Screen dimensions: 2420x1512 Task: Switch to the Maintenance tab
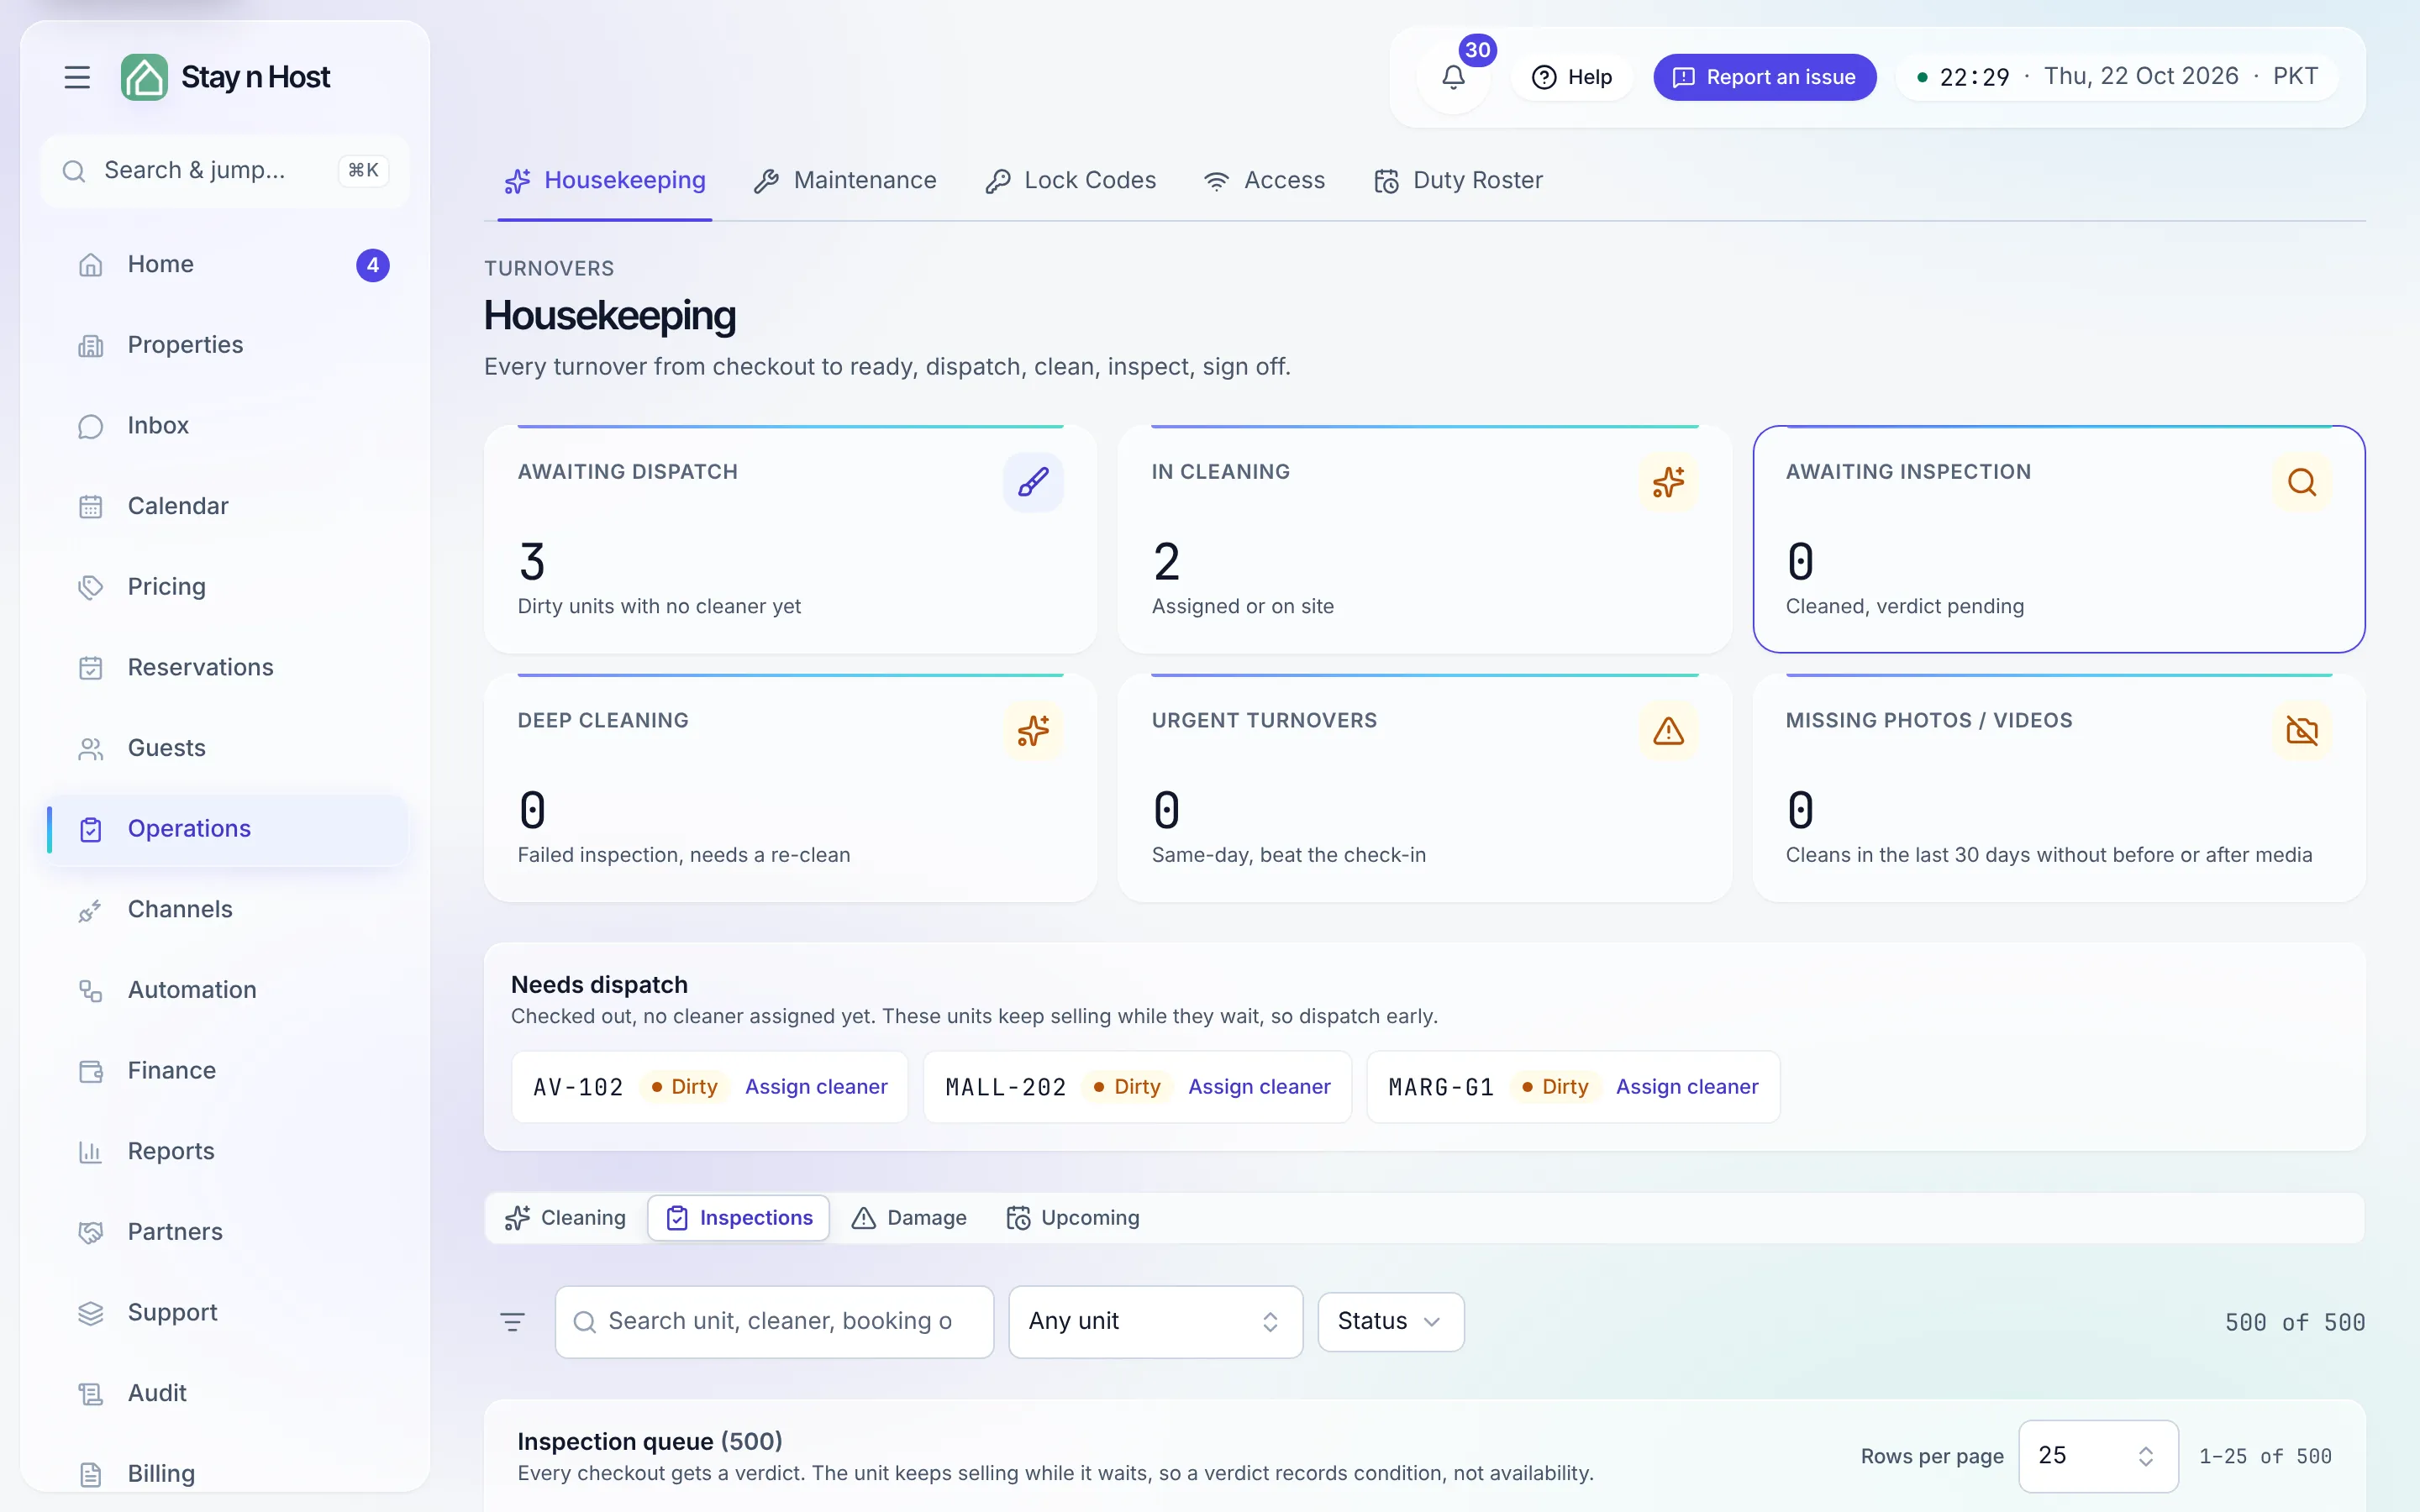coord(846,181)
